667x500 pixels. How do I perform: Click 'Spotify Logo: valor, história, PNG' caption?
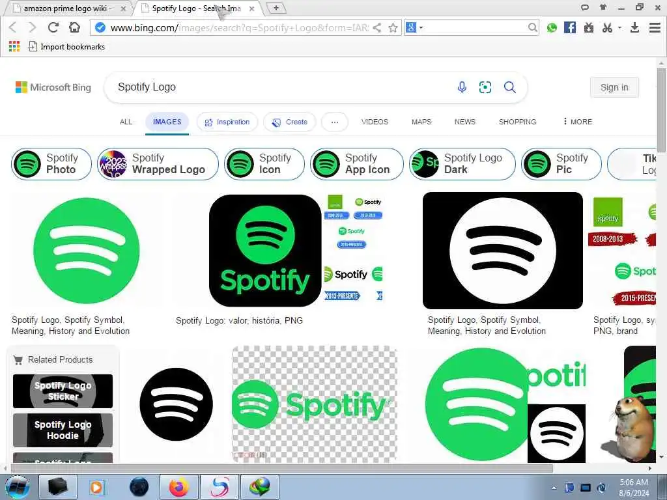240,320
